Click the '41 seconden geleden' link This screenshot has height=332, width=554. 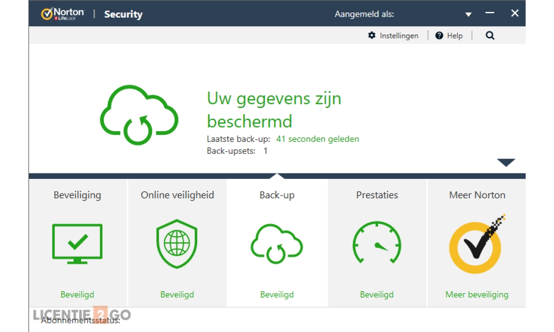click(317, 139)
